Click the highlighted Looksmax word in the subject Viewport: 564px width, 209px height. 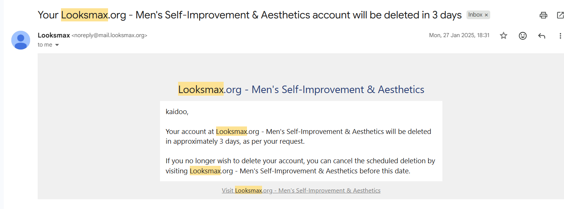coord(84,15)
